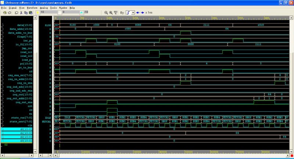Click the zoom out magnifier icon
Viewport: 294px width, 159px height.
click(106, 13)
